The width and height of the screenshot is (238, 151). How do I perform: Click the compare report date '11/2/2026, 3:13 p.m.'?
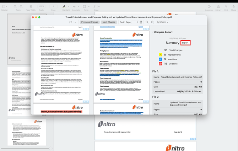[178, 39]
